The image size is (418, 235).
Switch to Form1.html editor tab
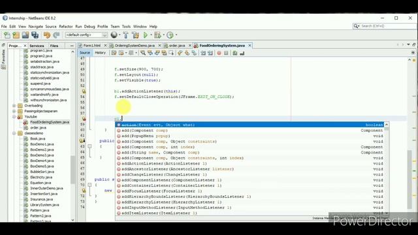click(92, 46)
